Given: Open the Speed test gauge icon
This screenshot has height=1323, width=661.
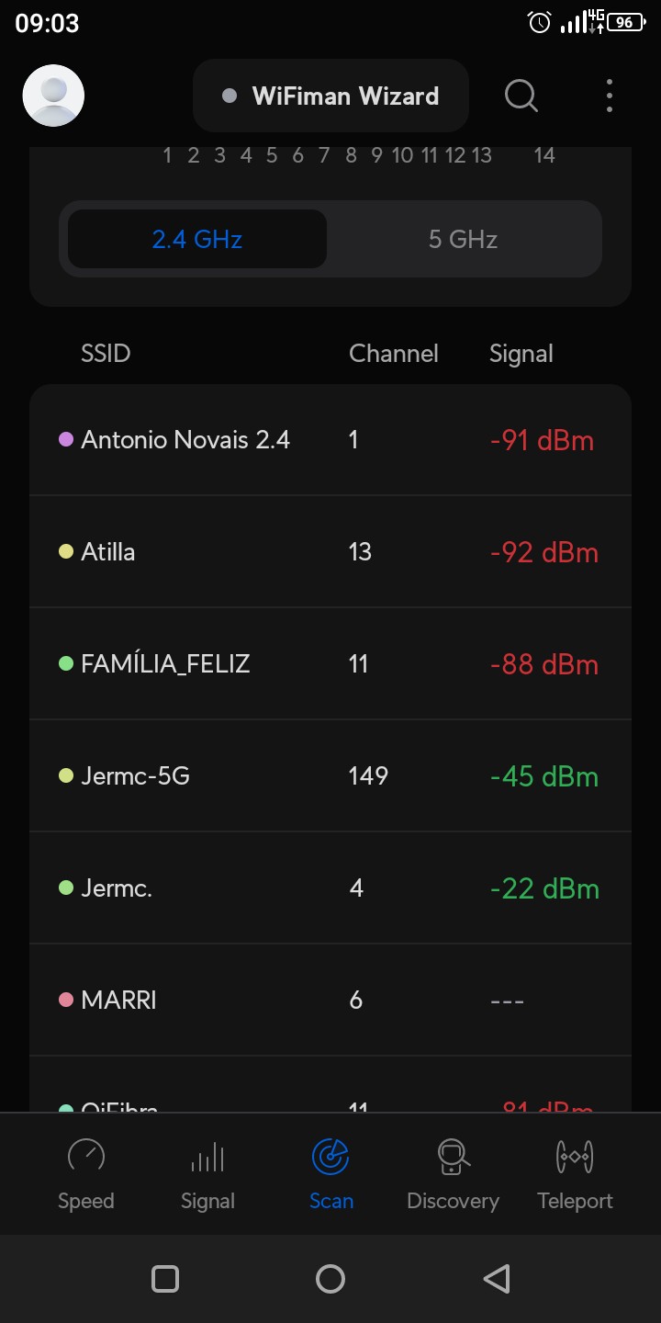Looking at the screenshot, I should tap(86, 1156).
